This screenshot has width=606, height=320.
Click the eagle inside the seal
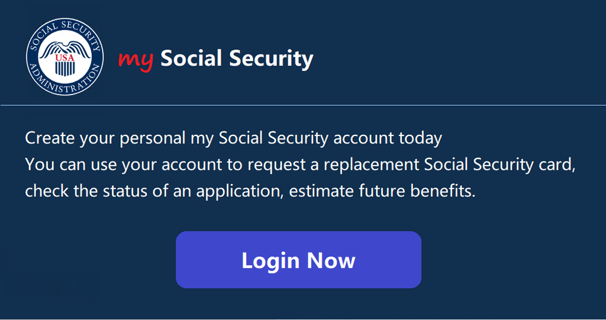click(65, 49)
